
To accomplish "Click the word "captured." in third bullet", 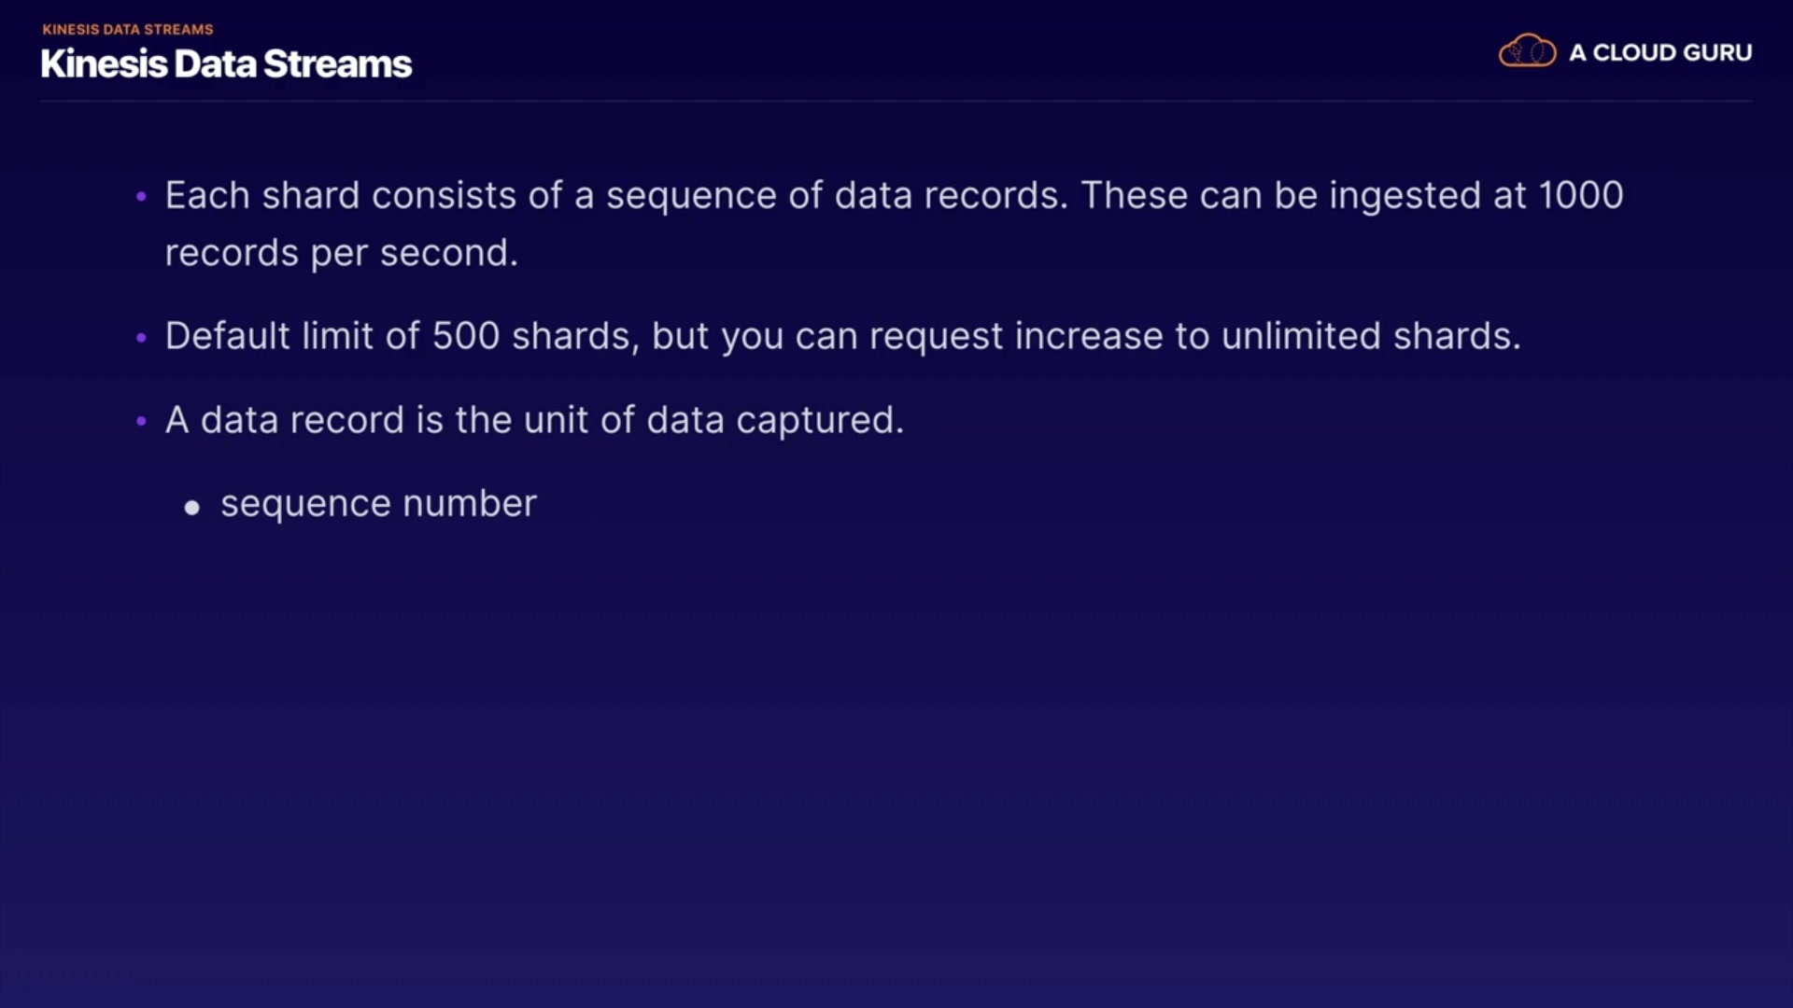I will pyautogui.click(x=820, y=421).
